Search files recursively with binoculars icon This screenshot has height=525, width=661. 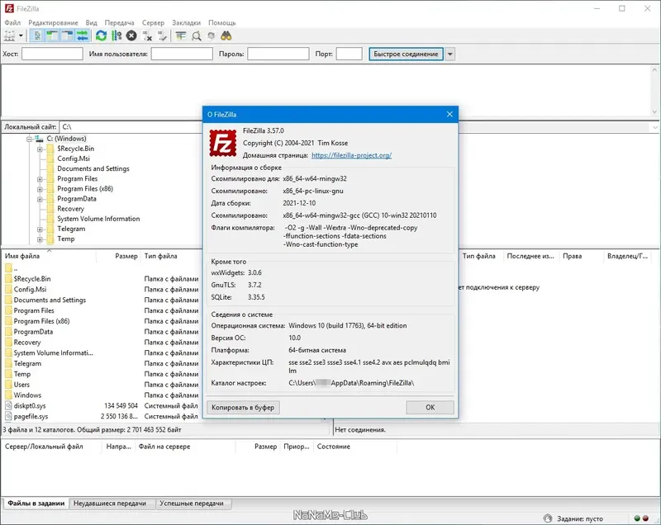(226, 36)
